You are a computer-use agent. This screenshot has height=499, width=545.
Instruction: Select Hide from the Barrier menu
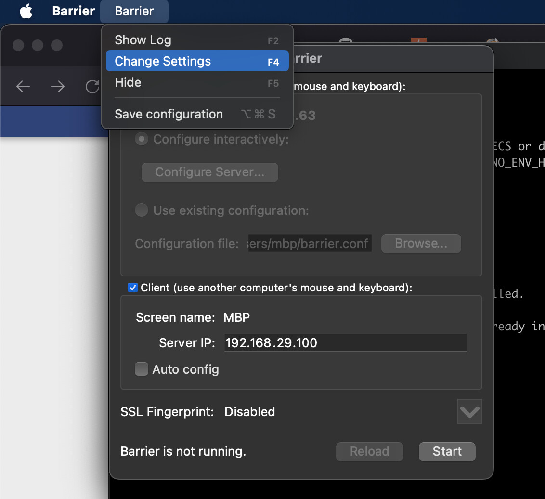pyautogui.click(x=128, y=82)
